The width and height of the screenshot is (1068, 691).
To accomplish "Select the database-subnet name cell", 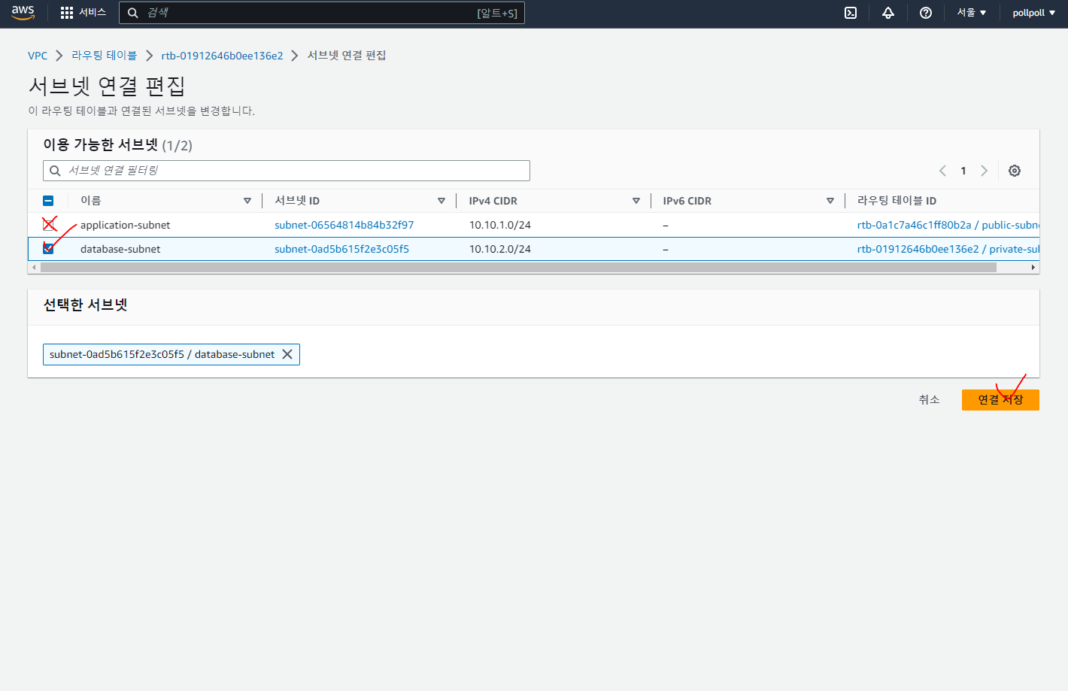I will click(120, 249).
